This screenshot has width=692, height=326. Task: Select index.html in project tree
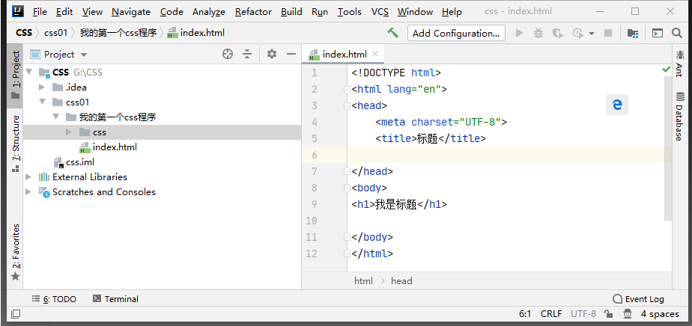click(115, 147)
